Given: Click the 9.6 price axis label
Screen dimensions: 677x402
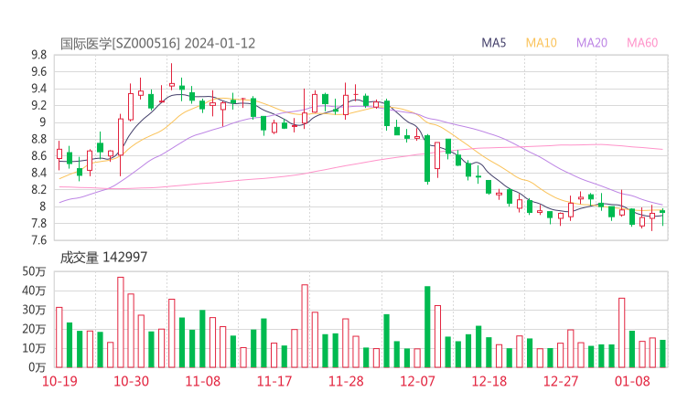Looking at the screenshot, I should pos(38,71).
